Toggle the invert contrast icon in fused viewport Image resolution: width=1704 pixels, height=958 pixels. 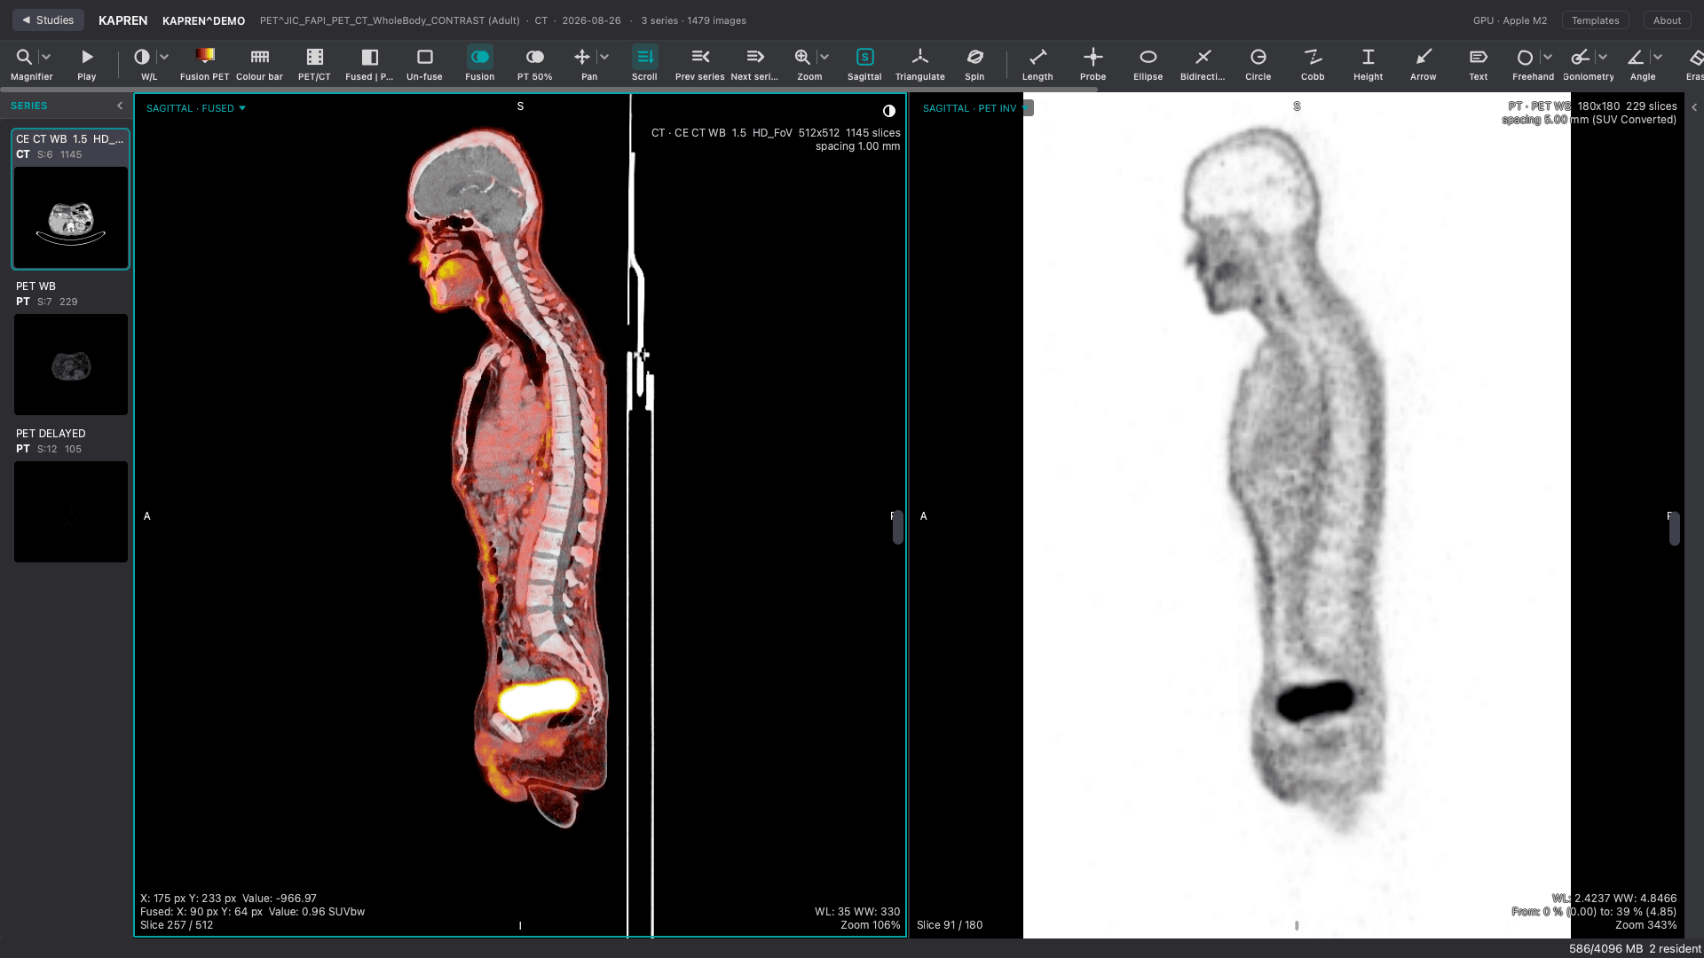point(889,111)
